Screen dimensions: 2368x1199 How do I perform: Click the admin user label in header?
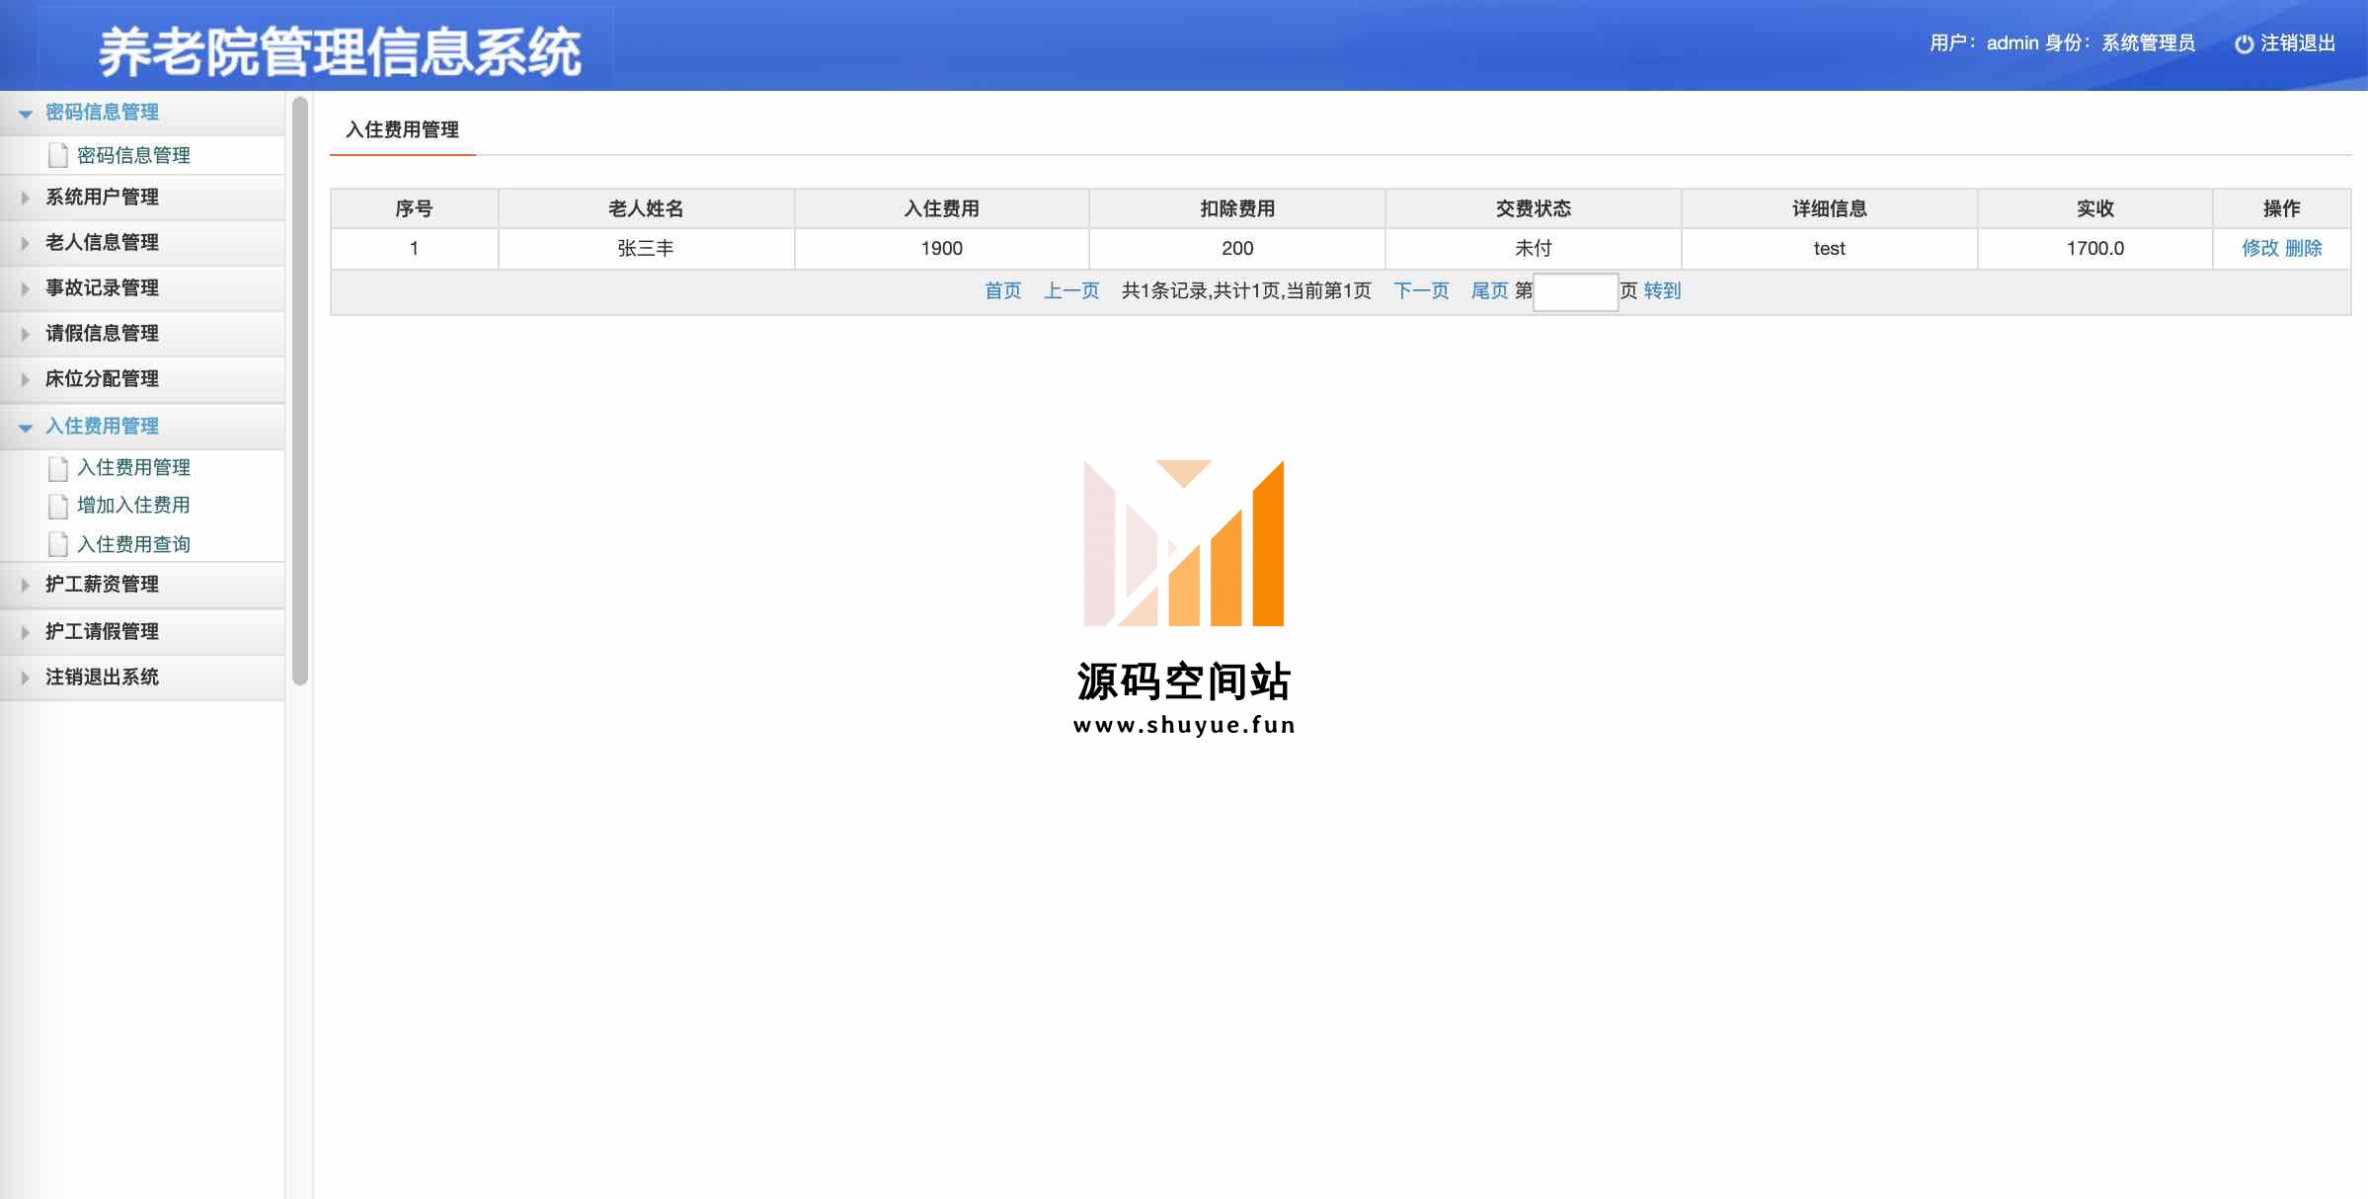coord(2013,43)
